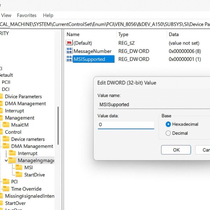Viewport: 210px width, 210px height.
Task: Sort by the Type column header
Action: click(123, 35)
